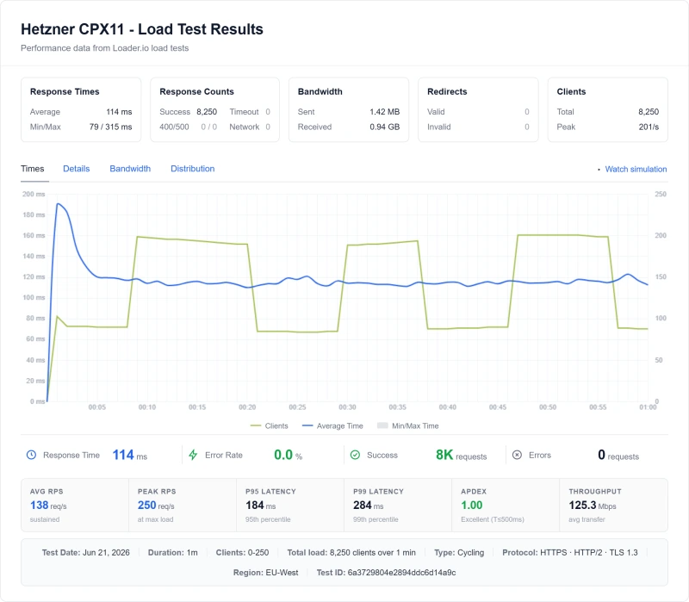Click the clock icon beside Response Time
This screenshot has height=602, width=689.
(x=31, y=455)
